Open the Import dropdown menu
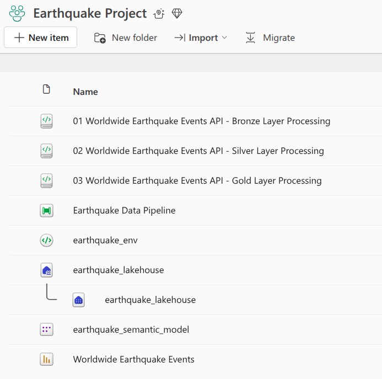Image resolution: width=382 pixels, height=379 pixels. (201, 38)
